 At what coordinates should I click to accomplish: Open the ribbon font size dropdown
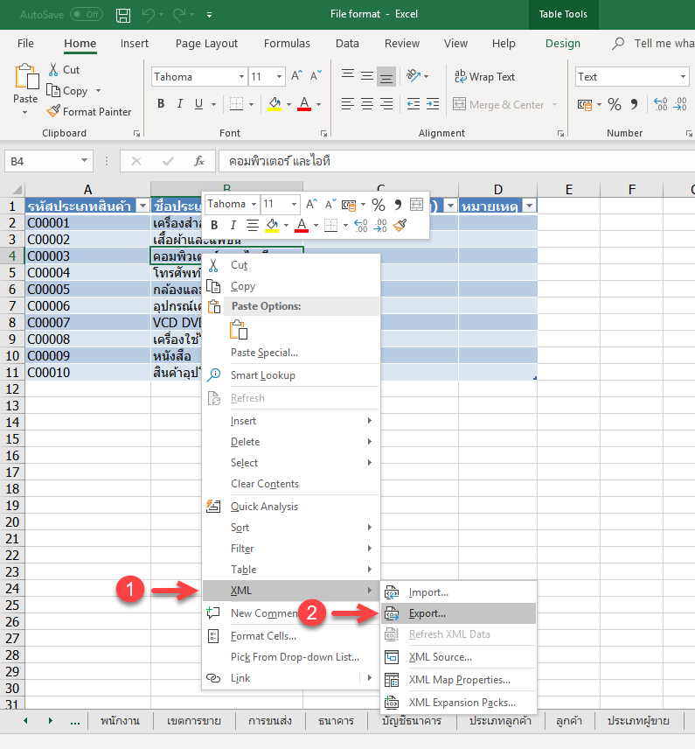click(x=279, y=76)
